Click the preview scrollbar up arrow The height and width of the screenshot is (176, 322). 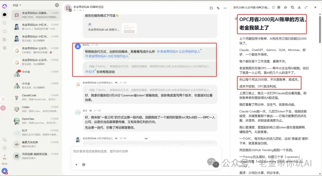pos(320,14)
